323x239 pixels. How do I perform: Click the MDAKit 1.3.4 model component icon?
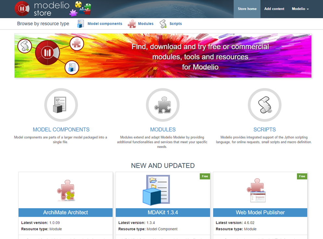[156, 190]
